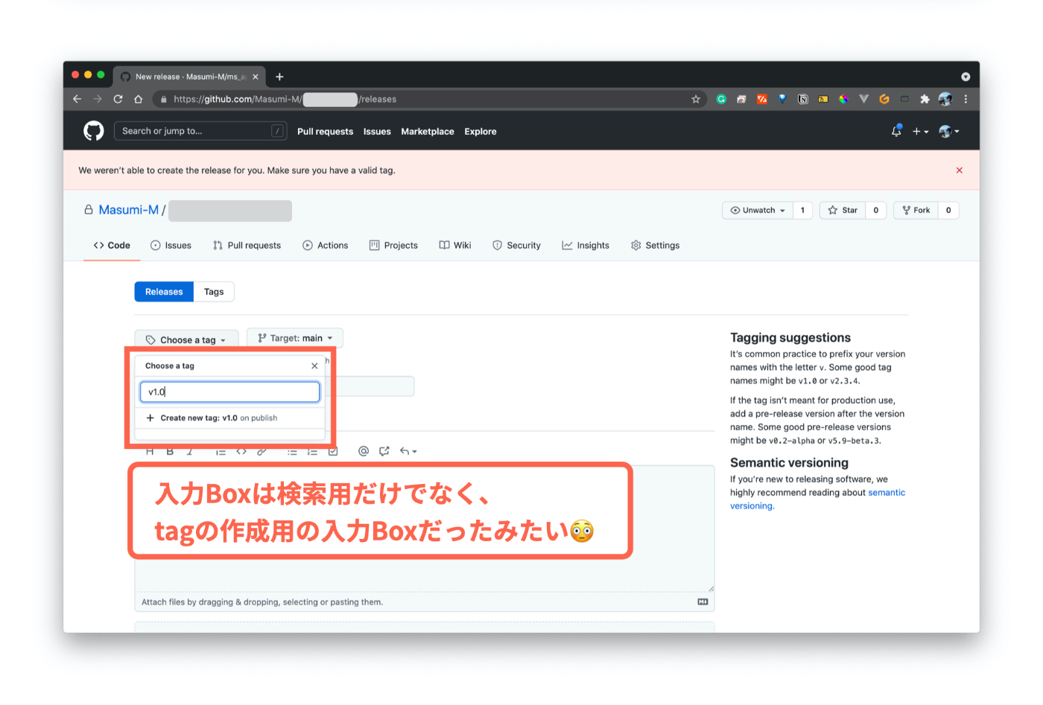
Task: Mention a user with the @ icon
Action: tap(363, 451)
